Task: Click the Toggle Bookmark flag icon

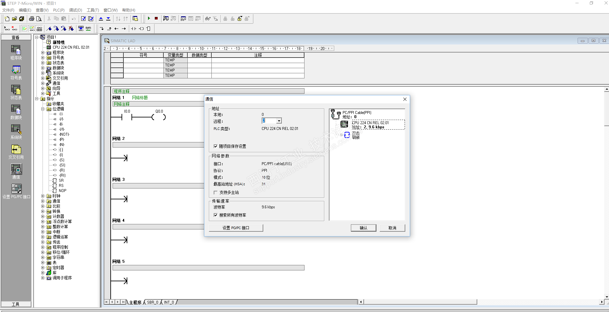Action: point(49,28)
